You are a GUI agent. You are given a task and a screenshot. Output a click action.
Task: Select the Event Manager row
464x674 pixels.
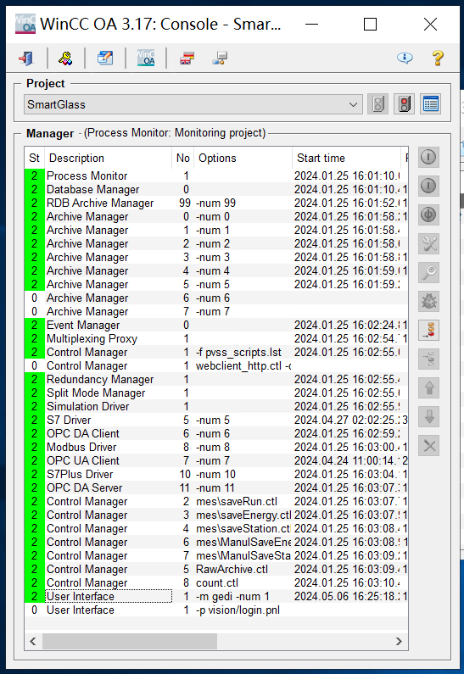pyautogui.click(x=215, y=326)
